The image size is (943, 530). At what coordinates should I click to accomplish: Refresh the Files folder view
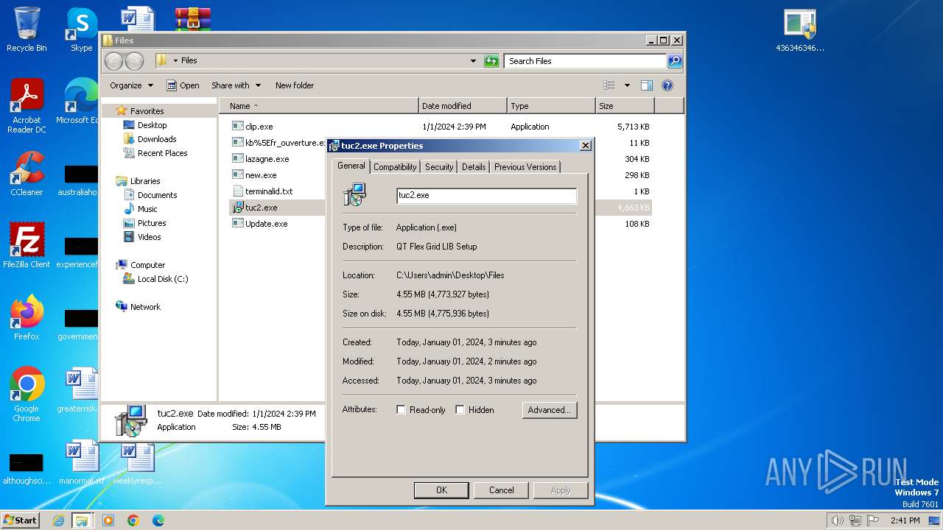coord(491,61)
